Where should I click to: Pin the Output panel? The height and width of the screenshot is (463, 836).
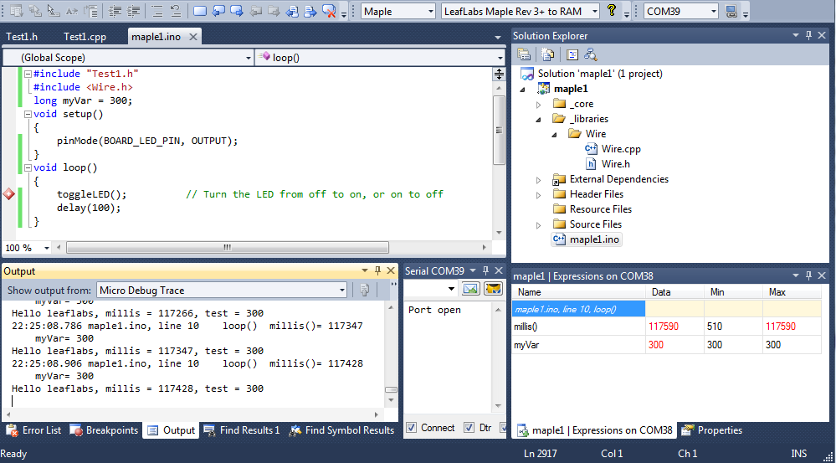(x=377, y=270)
